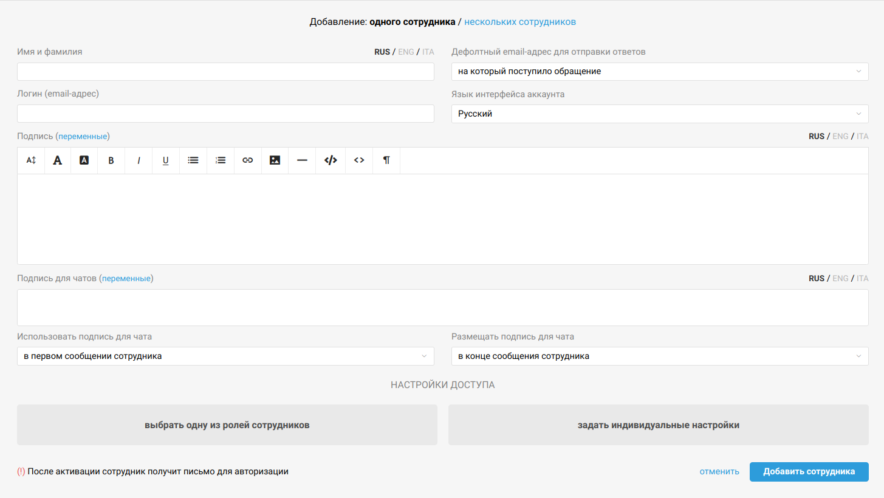
Task: Click the text color icon
Action: 58,160
